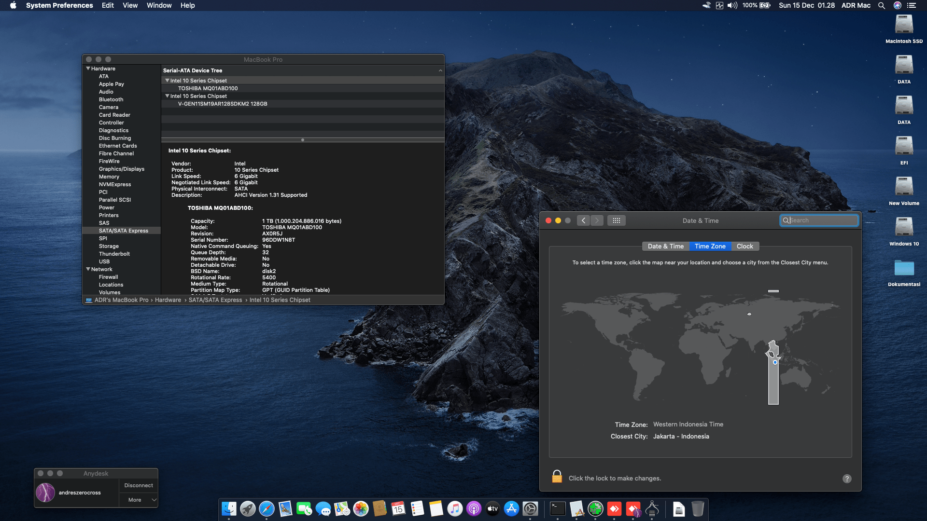Click the Show All grid icon in Date & Time

617,220
